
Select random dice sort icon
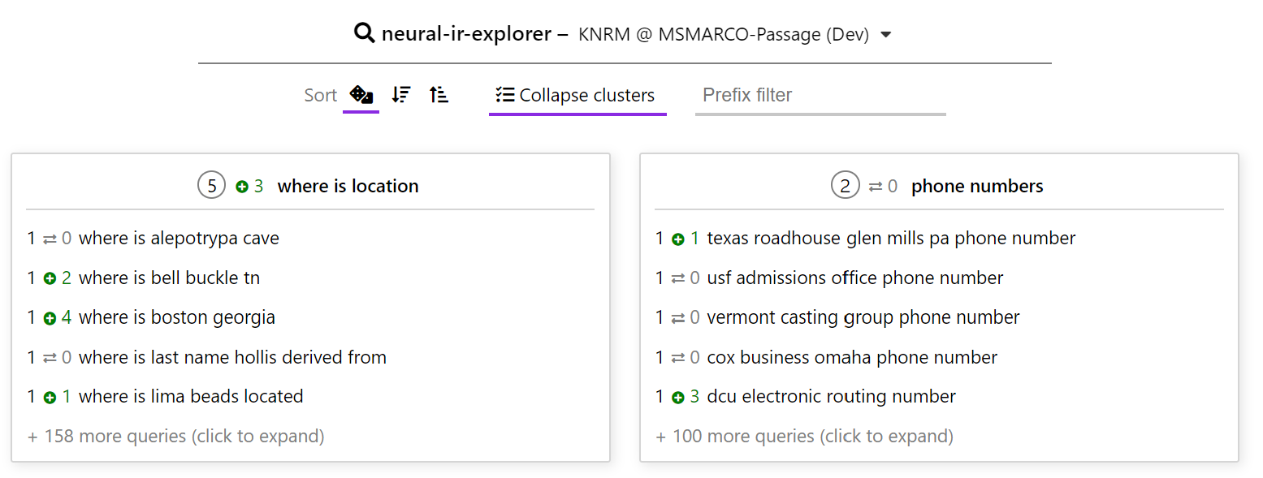click(361, 95)
